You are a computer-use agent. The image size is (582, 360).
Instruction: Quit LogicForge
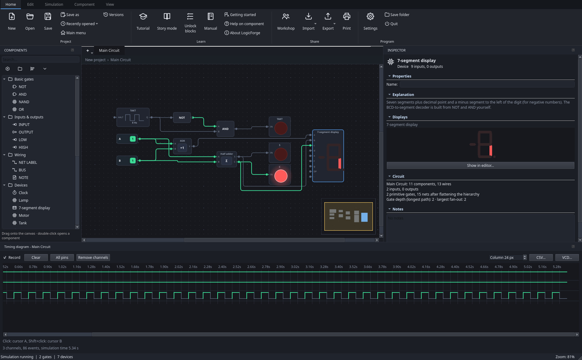[x=391, y=24]
